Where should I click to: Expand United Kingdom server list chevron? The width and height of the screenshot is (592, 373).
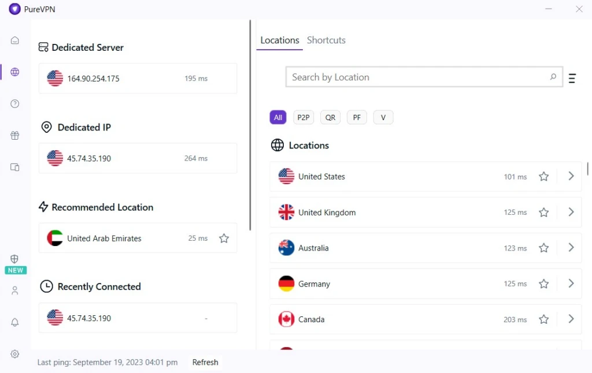(571, 212)
